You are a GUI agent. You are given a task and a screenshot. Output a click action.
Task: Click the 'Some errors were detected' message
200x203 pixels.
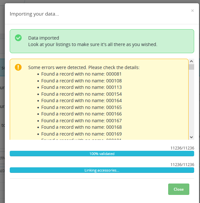coord(84,67)
